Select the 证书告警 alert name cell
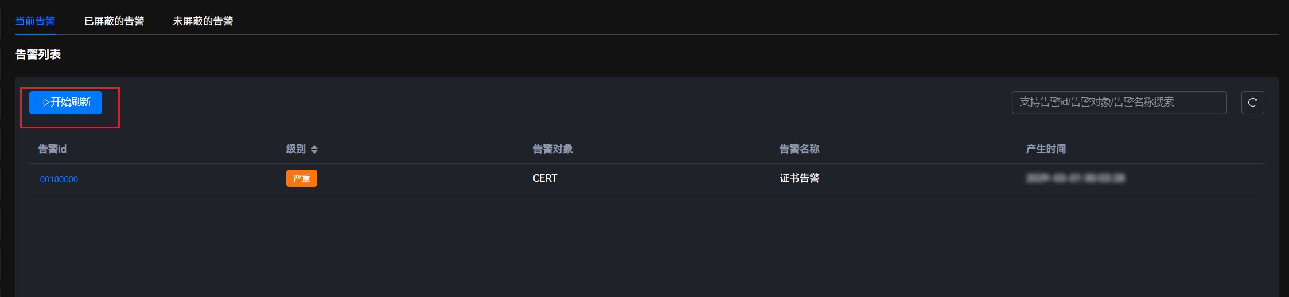Viewport: 1289px width, 297px height. tap(799, 178)
